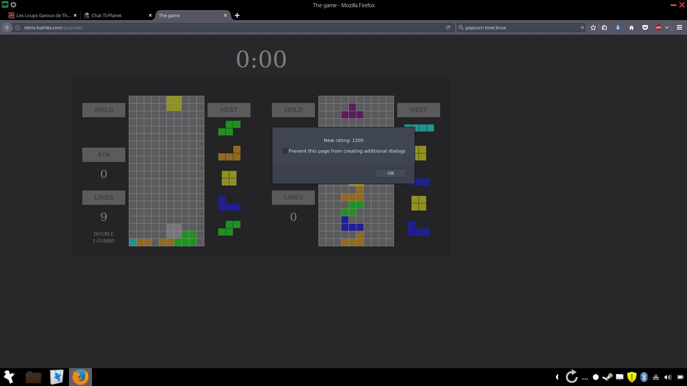687x386 pixels.
Task: Click the left LINES label
Action: [104, 198]
